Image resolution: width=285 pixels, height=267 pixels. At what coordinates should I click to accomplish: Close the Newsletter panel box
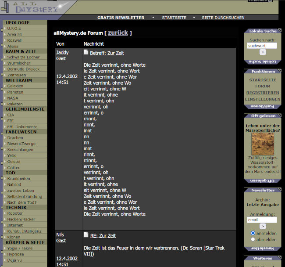(x=279, y=190)
